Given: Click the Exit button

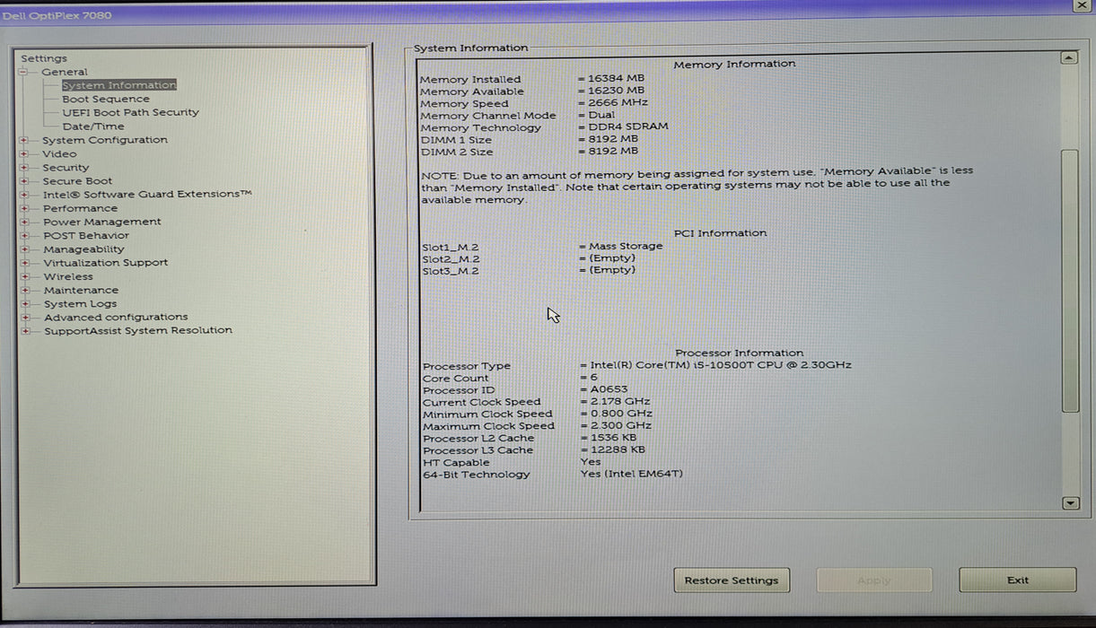Looking at the screenshot, I should [1017, 580].
